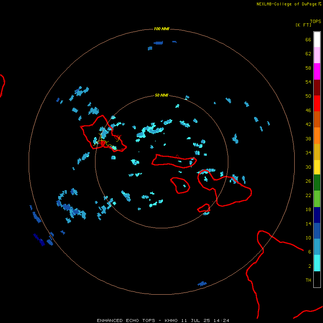Viewport: 323px width, 323px height.
Task: Click the bright orange legend swatch
Action: (317, 136)
